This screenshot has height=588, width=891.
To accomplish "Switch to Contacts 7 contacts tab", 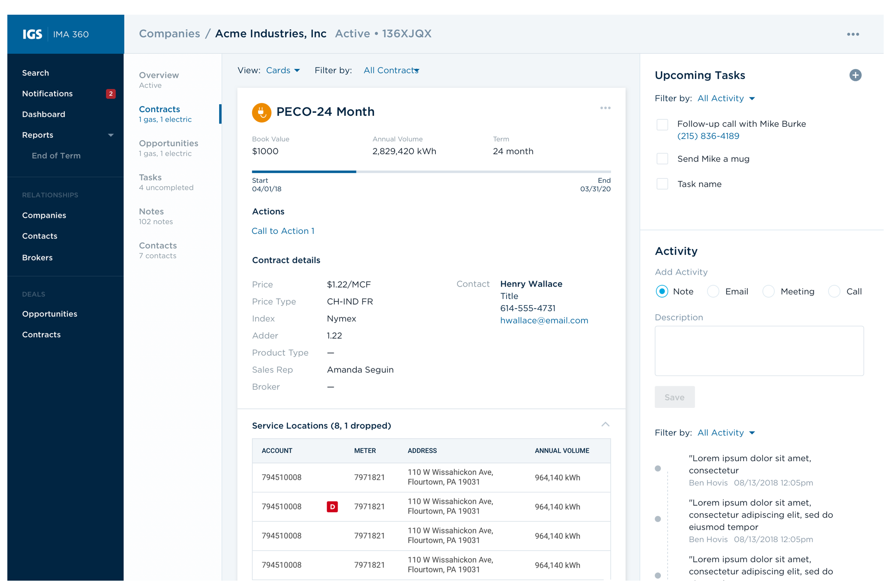I will (158, 250).
